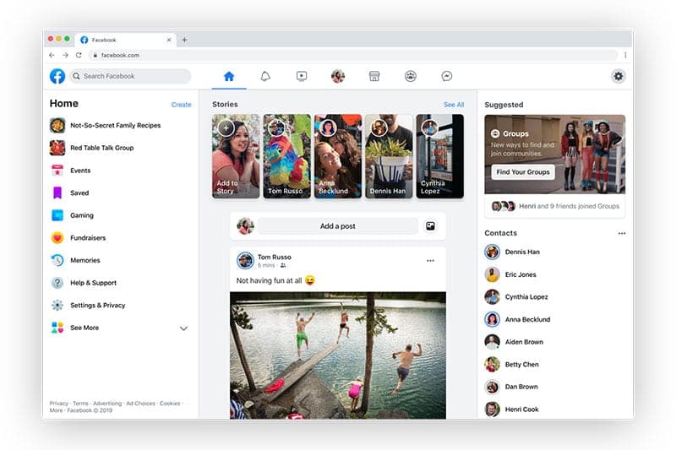Click the Facebook logo icon
This screenshot has width=676, height=450.
pyautogui.click(x=57, y=76)
